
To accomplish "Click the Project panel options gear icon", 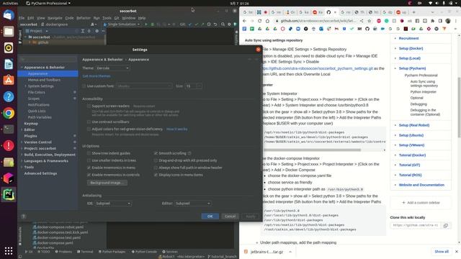I will tap(97, 31).
